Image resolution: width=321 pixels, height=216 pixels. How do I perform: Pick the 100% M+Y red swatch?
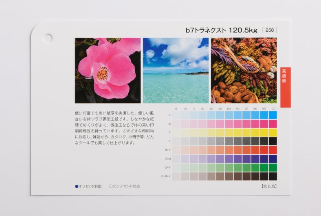point(273,150)
